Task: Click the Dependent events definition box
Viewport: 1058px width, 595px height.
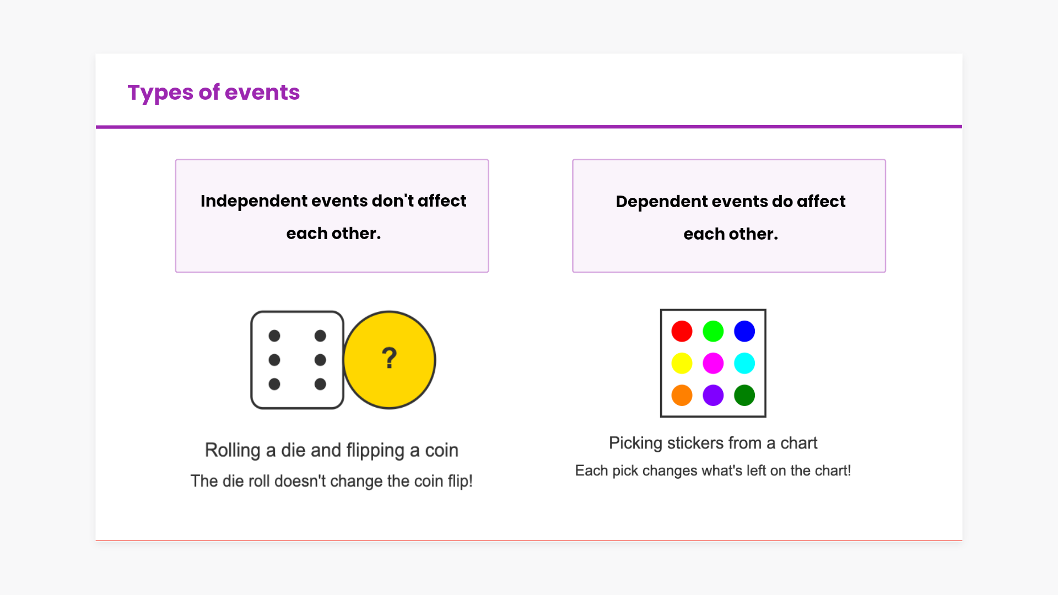Action: coord(728,216)
